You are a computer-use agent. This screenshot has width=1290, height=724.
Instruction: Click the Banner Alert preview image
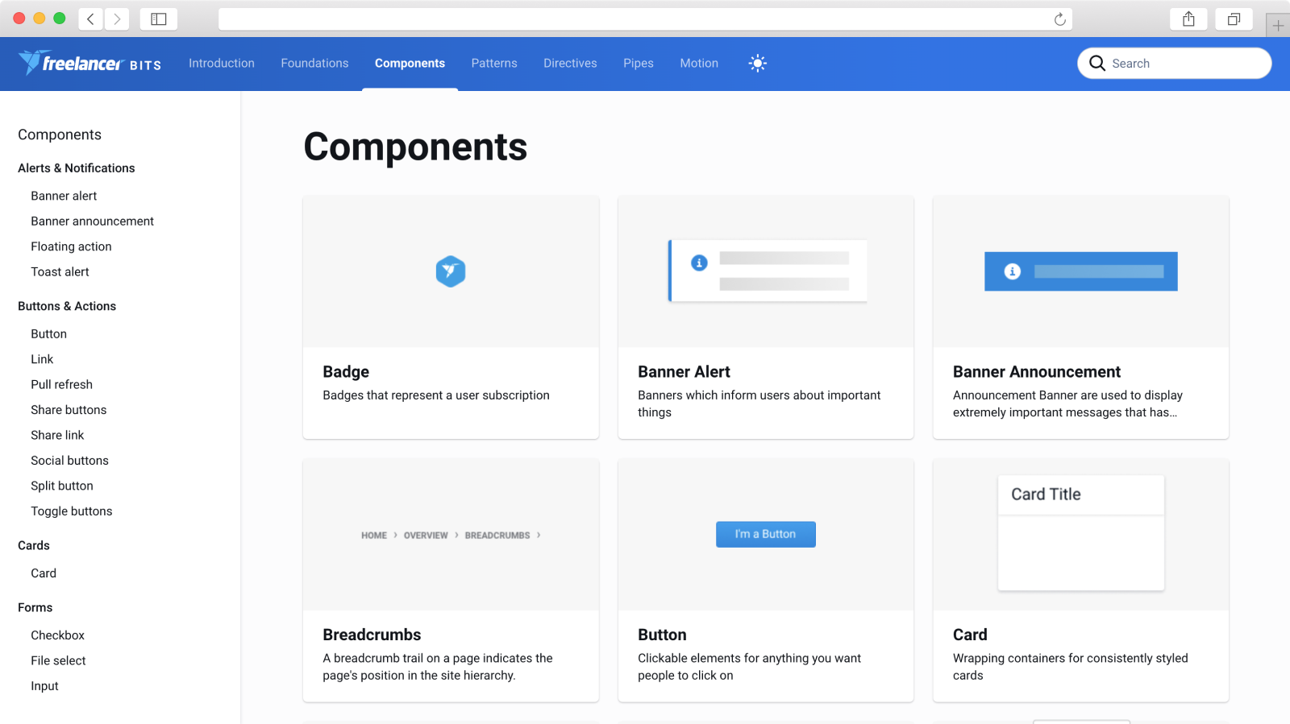768,271
